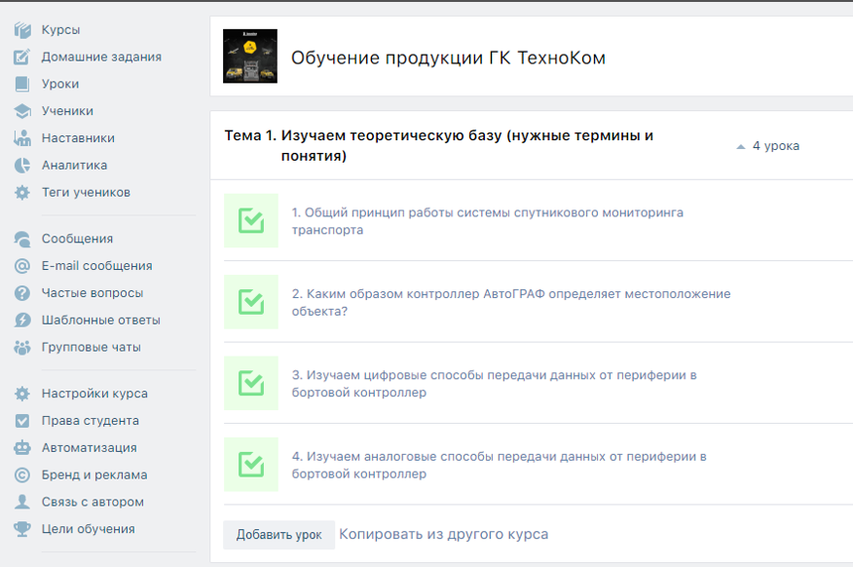This screenshot has height=567, width=853.
Task: Open the Автоматизация section
Action: pyautogui.click(x=90, y=448)
